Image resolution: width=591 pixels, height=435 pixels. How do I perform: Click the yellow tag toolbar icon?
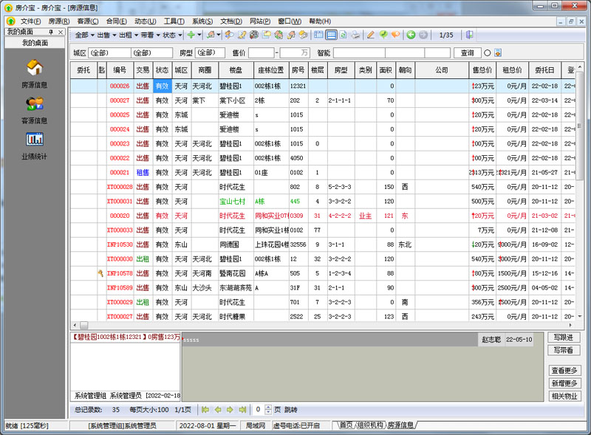point(303,35)
